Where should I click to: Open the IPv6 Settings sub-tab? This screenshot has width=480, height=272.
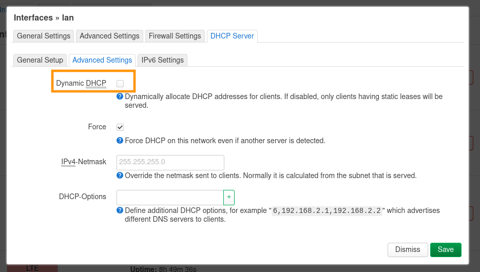[162, 60]
